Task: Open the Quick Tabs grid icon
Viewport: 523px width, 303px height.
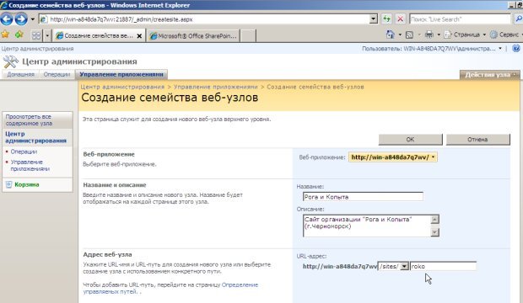Action: click(36, 35)
